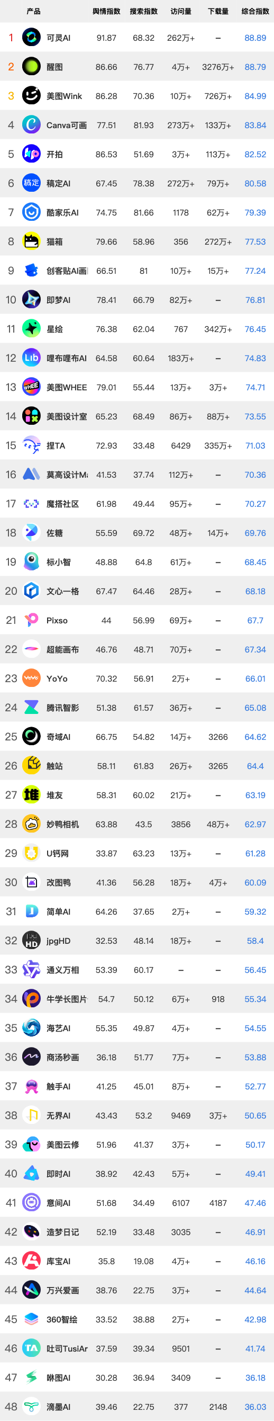This screenshot has height=1421, width=274.
Task: Click the 妙鸭相机 duck icon
Action: coord(31,824)
